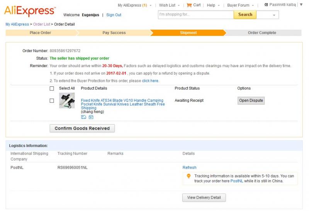Tick the Select All checkbox
Screen dimensions: 309x211
coord(52,88)
